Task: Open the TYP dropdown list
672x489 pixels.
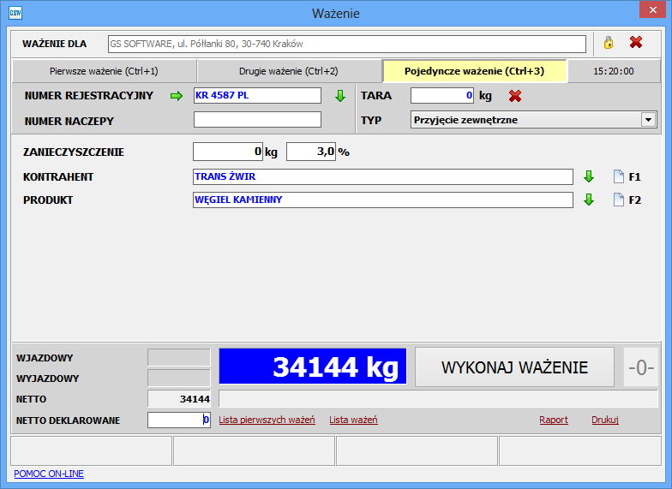Action: pos(648,120)
